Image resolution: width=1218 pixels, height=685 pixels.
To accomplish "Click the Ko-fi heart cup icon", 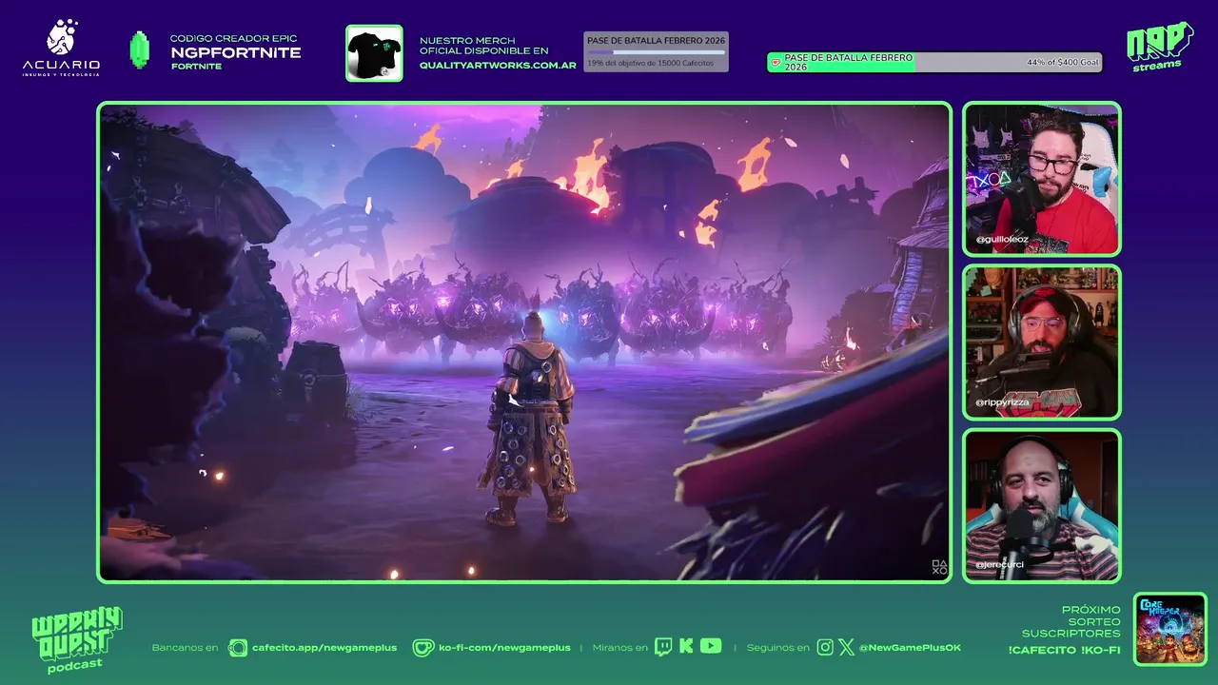I will [422, 648].
